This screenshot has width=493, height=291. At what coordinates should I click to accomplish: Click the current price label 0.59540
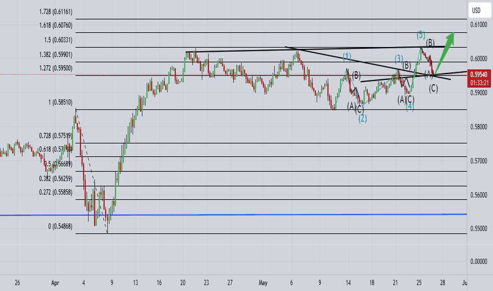point(479,75)
